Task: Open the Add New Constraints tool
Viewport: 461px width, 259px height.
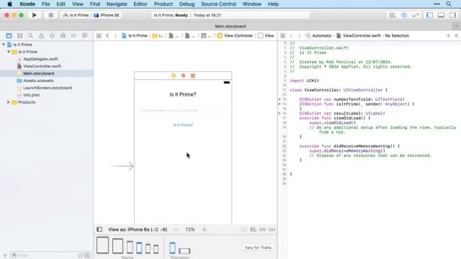Action: pyautogui.click(x=262, y=230)
